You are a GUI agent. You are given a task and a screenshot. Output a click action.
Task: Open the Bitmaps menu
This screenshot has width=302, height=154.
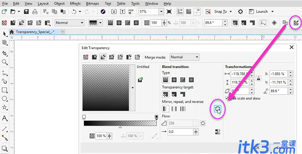(x=93, y=3)
